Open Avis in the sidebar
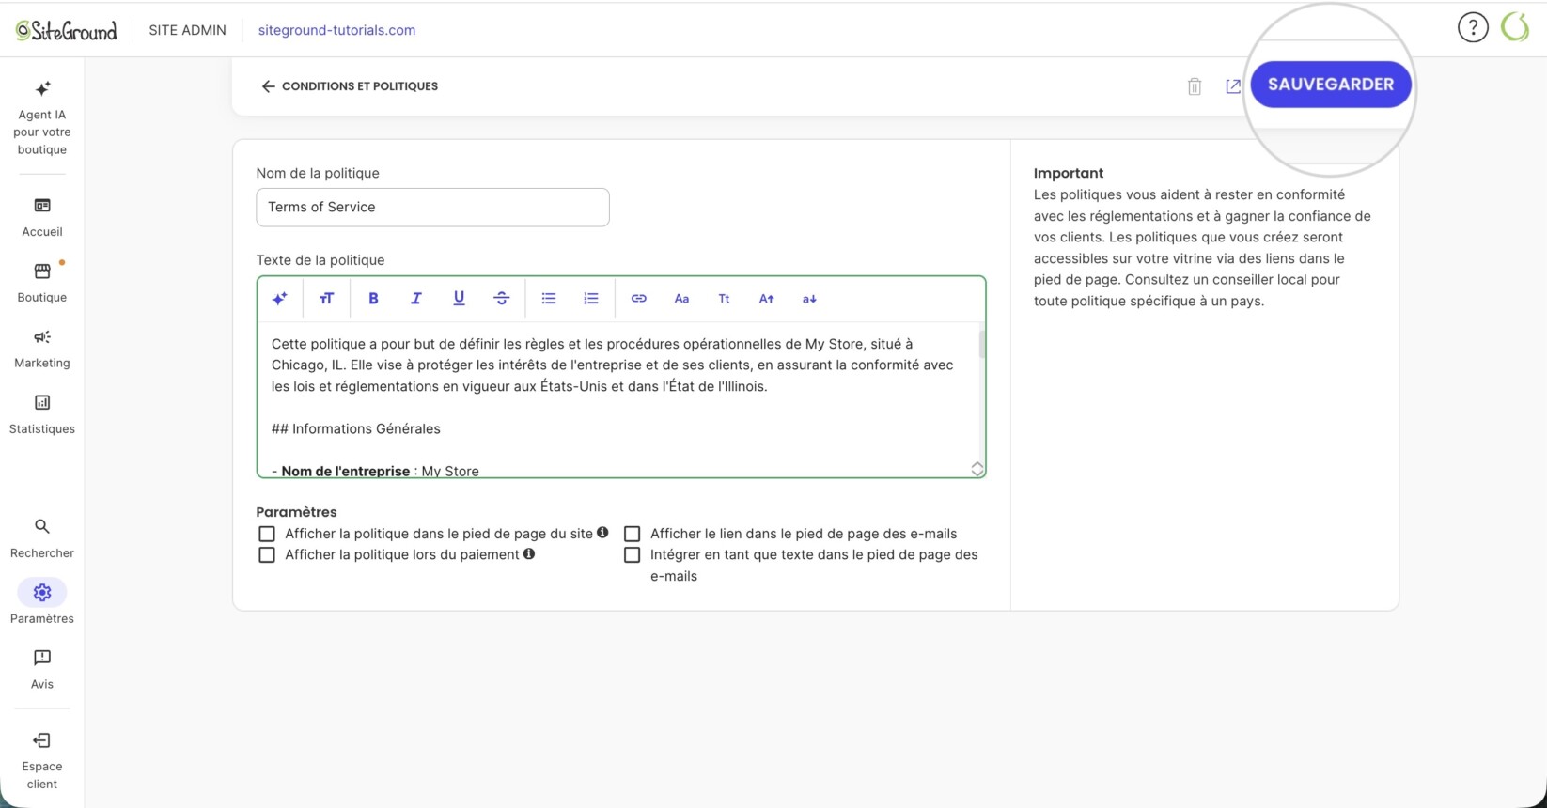Image resolution: width=1547 pixels, height=808 pixels. pos(42,670)
